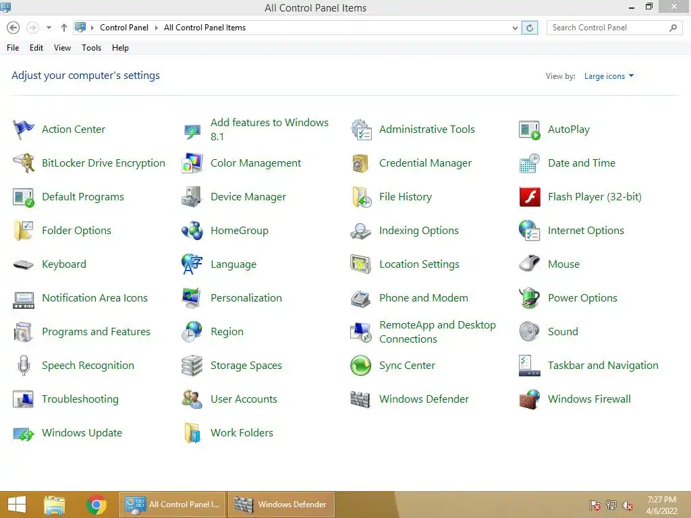Click the network tray icon
Viewport: 691px width, 518px height.
click(x=611, y=505)
